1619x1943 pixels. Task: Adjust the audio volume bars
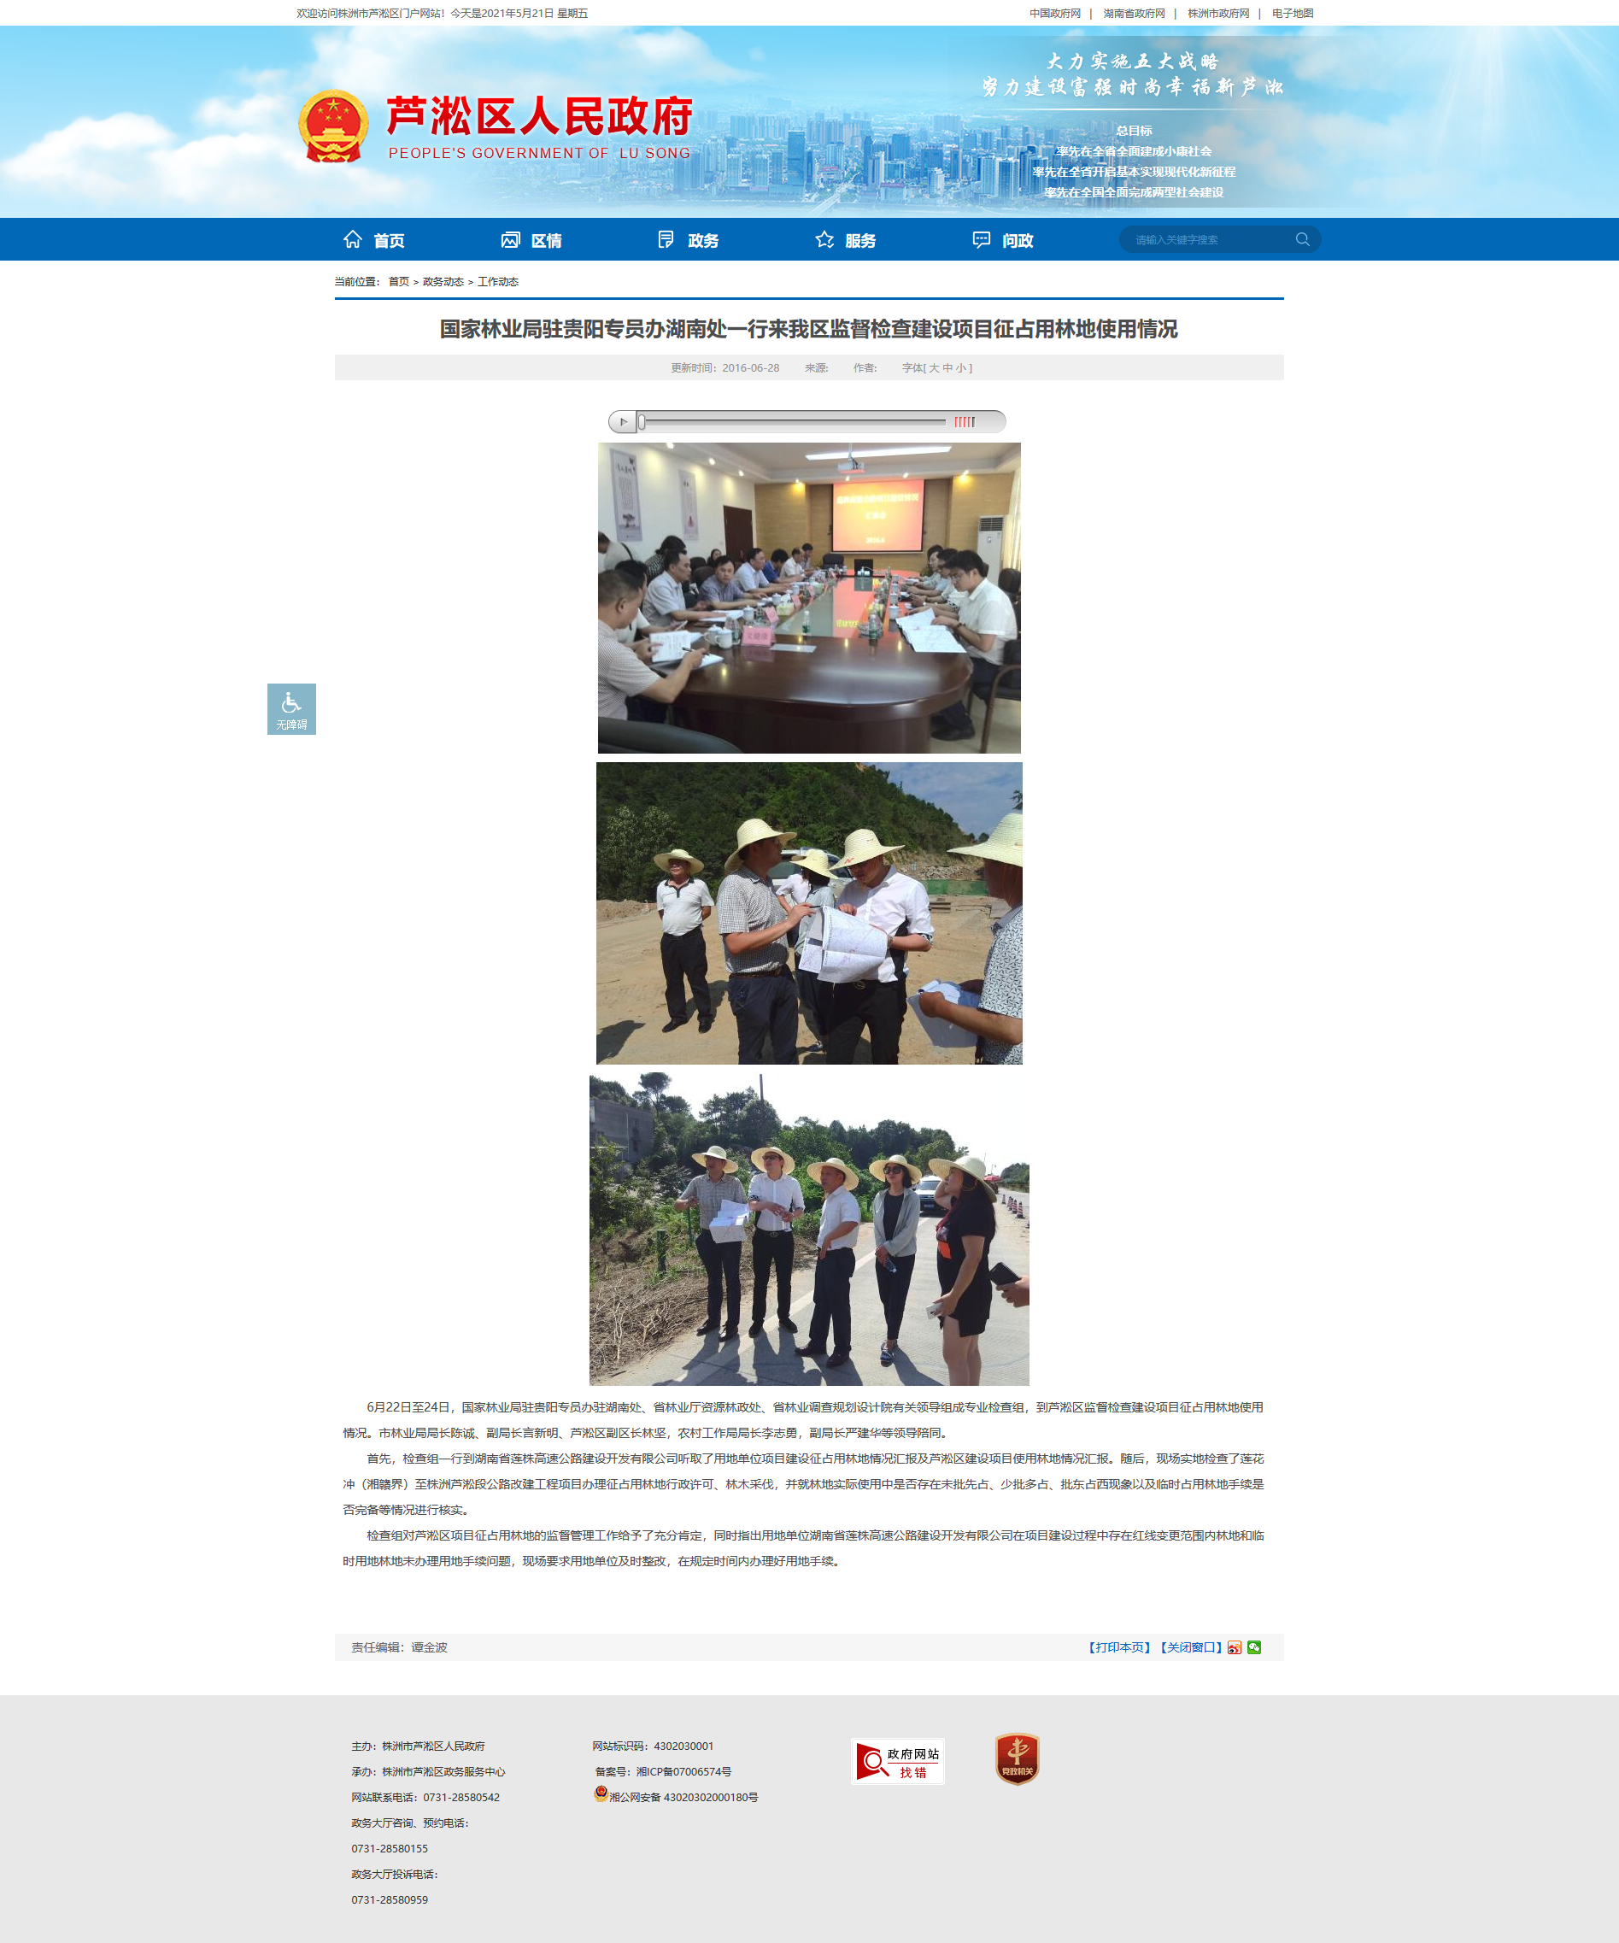pyautogui.click(x=964, y=422)
